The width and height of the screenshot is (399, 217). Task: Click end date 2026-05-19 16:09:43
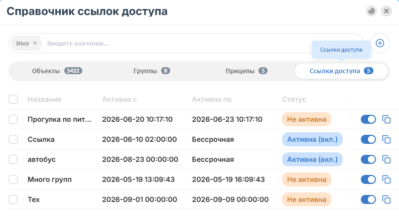tap(228, 179)
